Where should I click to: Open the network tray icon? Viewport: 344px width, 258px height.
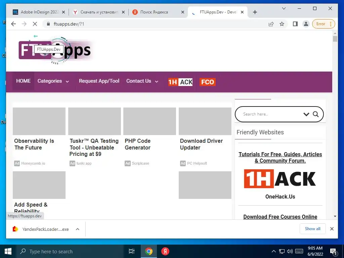(x=282, y=251)
